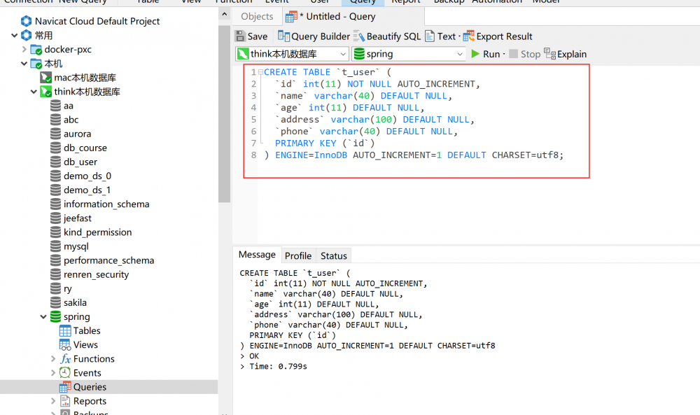
Task: Select the ry database
Action: point(68,289)
